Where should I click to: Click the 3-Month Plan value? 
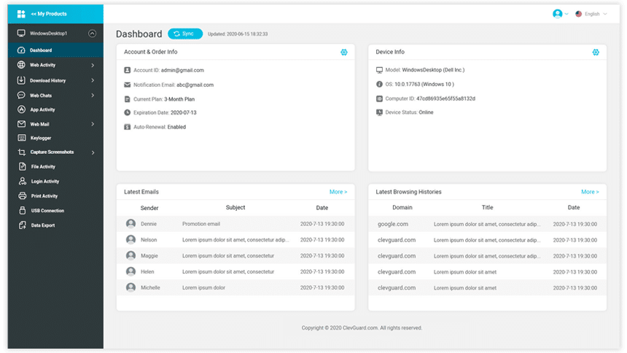tap(179, 99)
